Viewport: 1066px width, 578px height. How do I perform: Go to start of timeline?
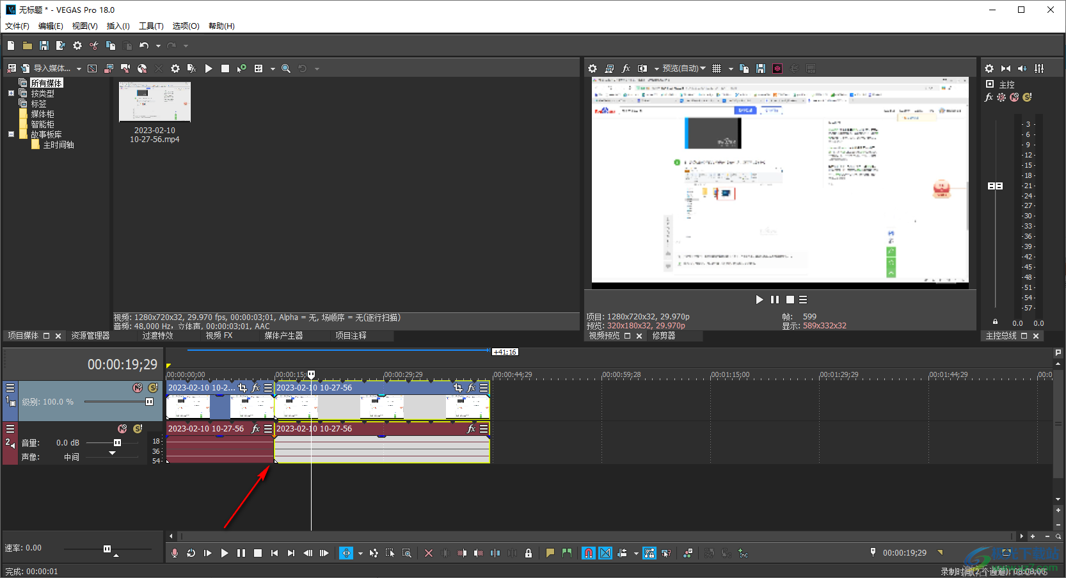click(x=274, y=553)
